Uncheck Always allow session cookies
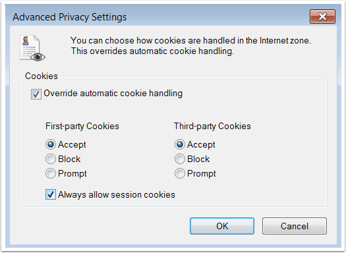The height and width of the screenshot is (253, 346). (51, 194)
